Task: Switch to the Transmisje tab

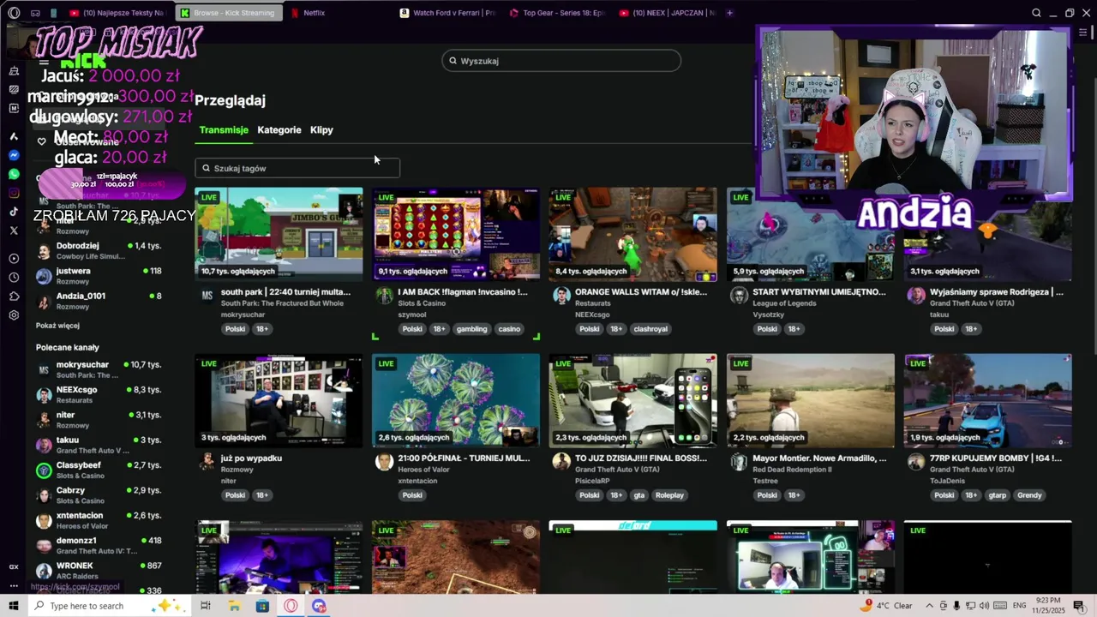Action: click(224, 130)
